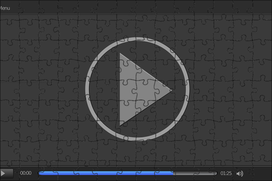
Task: Click the small play button in control bar
Action: click(6, 173)
